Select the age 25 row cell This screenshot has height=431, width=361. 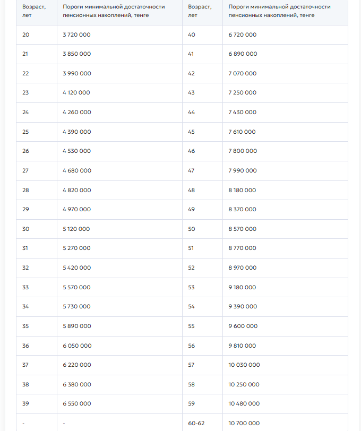pos(26,132)
